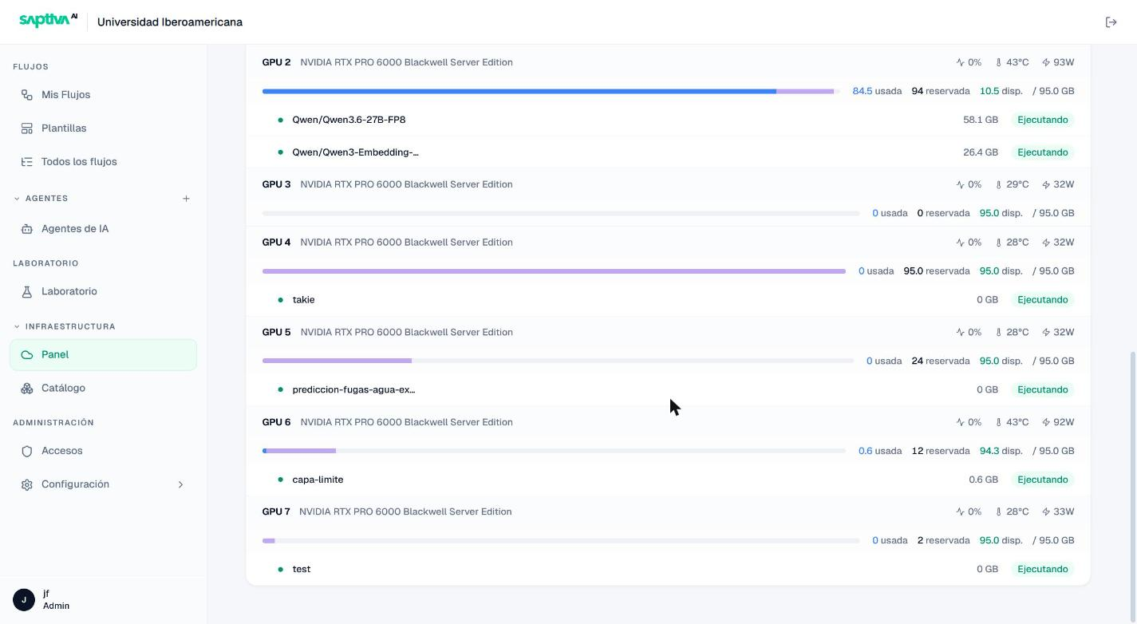
Task: Select the Panel menu item
Action: pyautogui.click(x=103, y=355)
